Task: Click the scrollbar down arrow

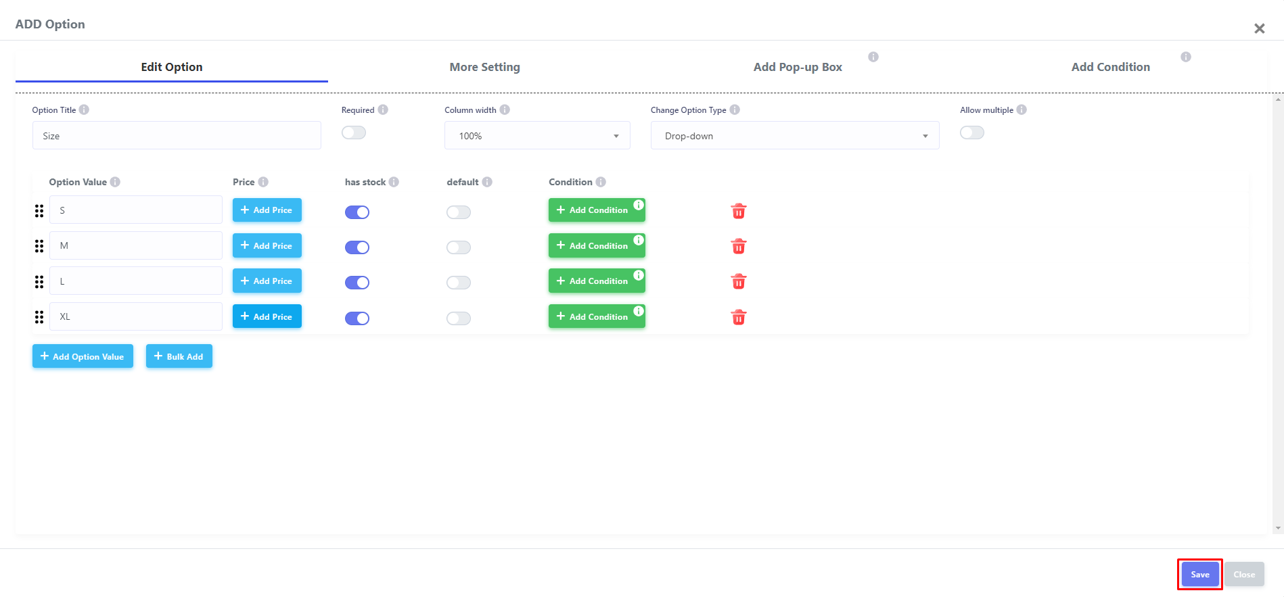Action: click(x=1278, y=528)
